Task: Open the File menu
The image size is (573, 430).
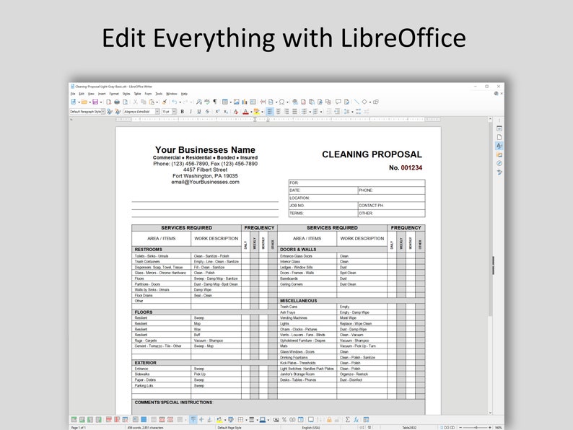Action: point(73,94)
